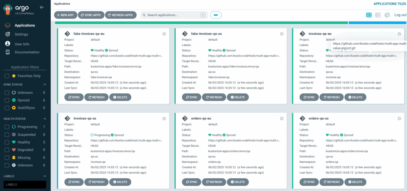Delete the fake-invoices-qa-eu application

coord(120,97)
